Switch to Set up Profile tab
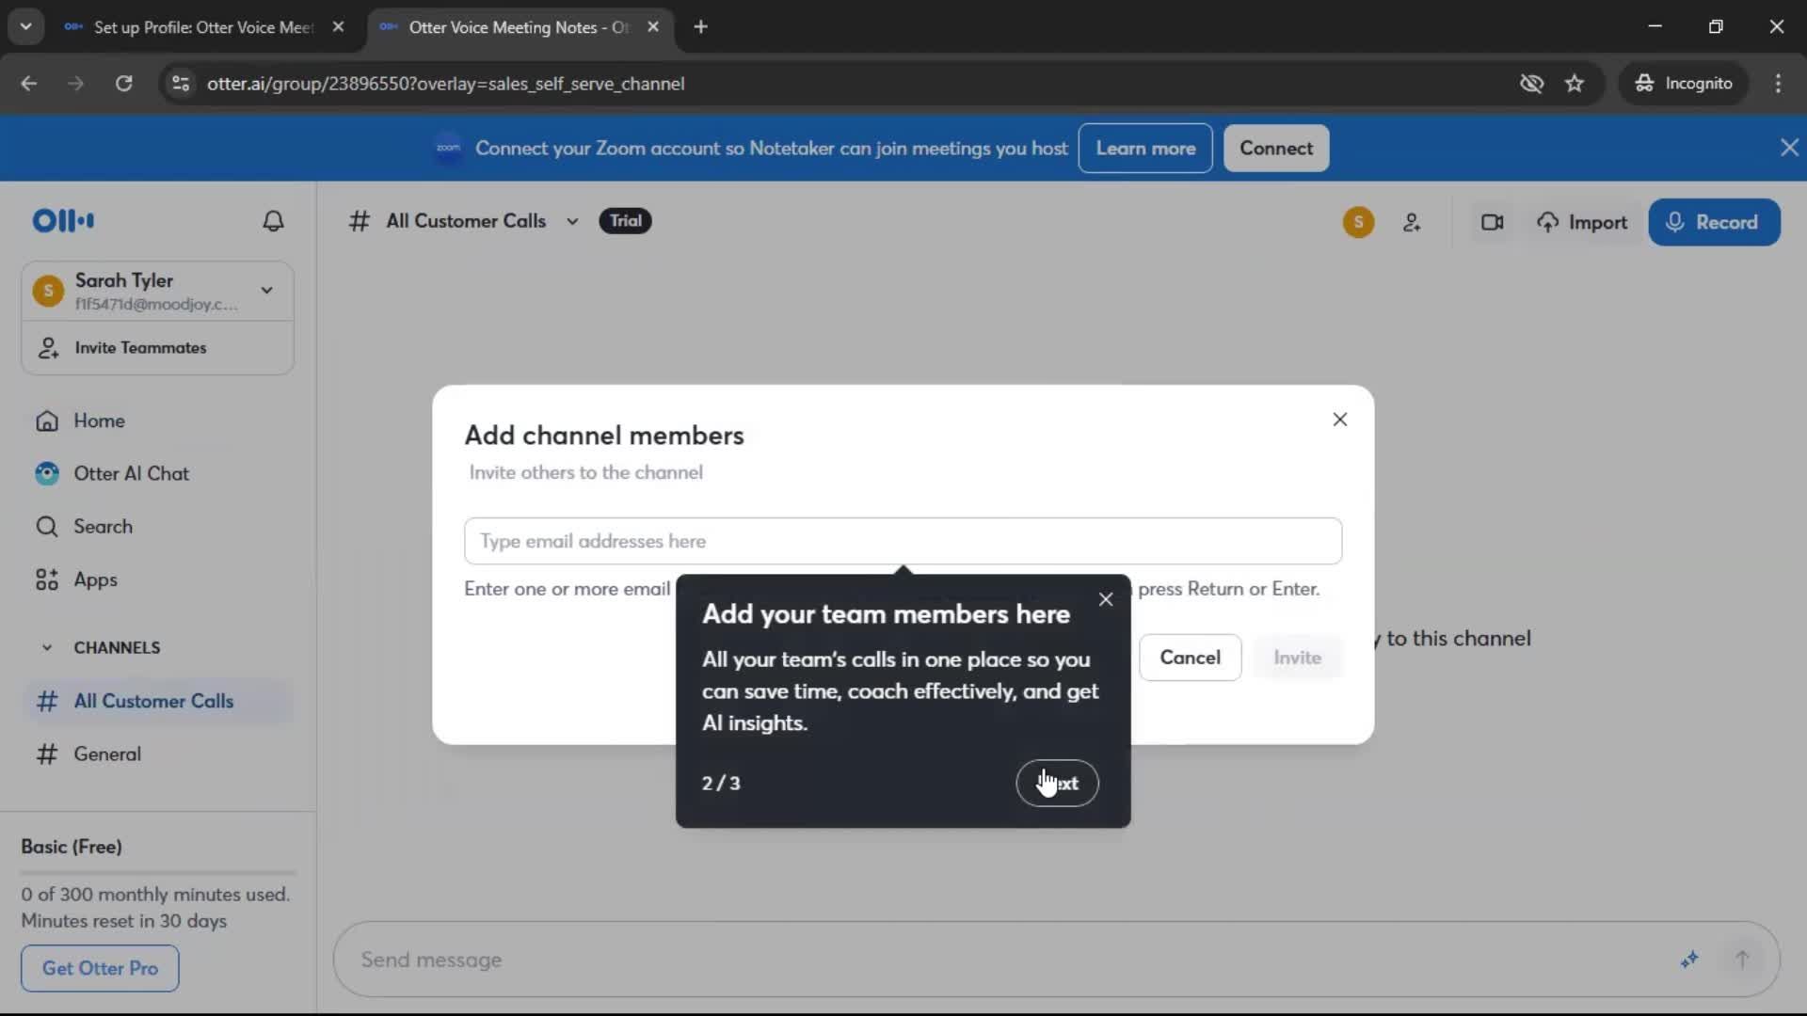 pos(203,27)
